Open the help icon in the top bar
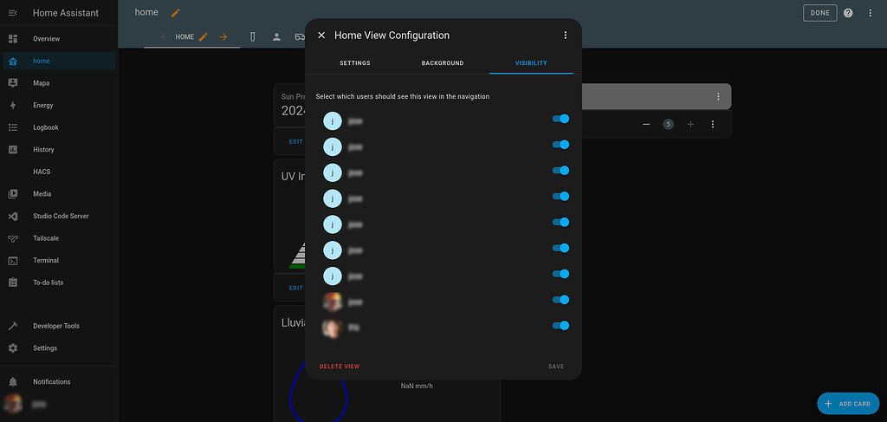Image resolution: width=887 pixels, height=422 pixels. 848,13
